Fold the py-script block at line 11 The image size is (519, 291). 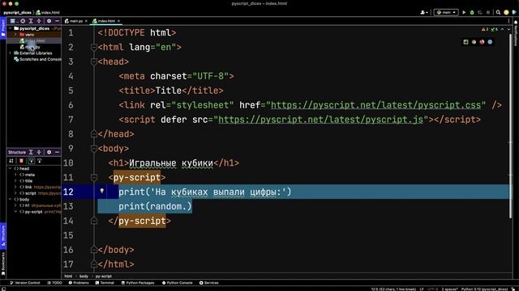coord(94,178)
